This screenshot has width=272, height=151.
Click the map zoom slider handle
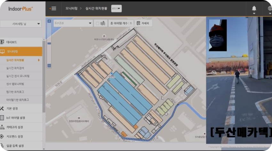coord(49,43)
